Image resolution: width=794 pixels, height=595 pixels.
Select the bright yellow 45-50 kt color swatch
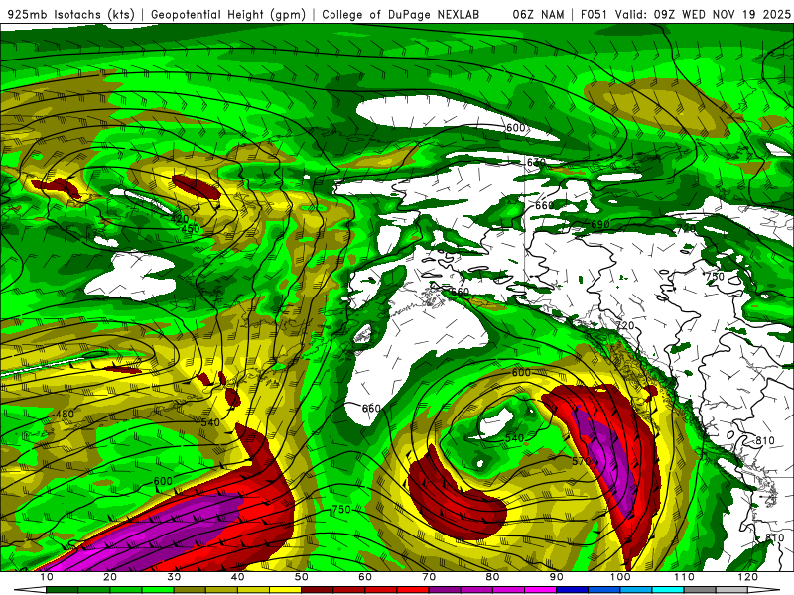[x=285, y=590]
